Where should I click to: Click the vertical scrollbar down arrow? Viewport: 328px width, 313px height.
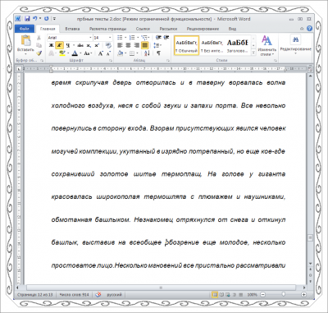[310, 264]
